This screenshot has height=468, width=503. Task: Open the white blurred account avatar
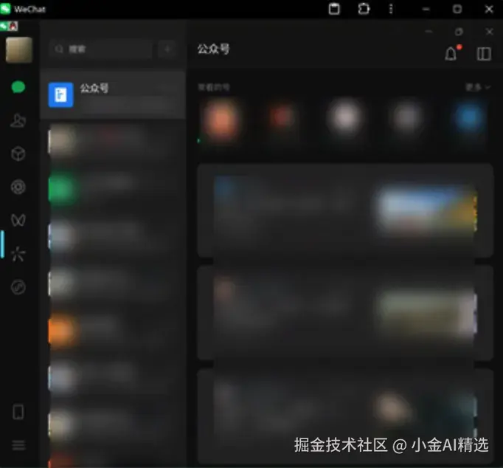click(345, 117)
